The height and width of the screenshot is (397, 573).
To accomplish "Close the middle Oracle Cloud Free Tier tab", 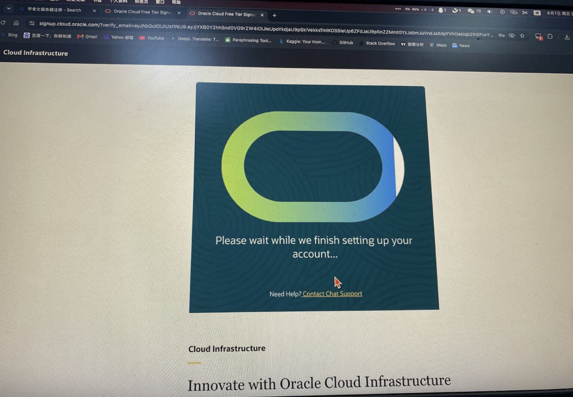I will pos(179,13).
